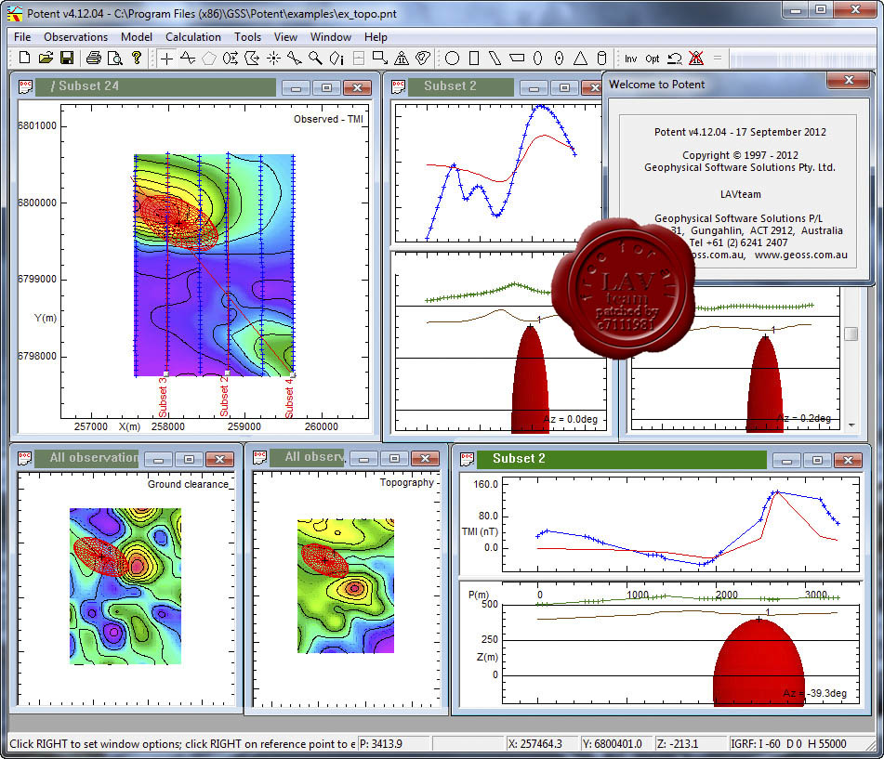Add a cylinder body
This screenshot has width=884, height=759.
coord(601,58)
